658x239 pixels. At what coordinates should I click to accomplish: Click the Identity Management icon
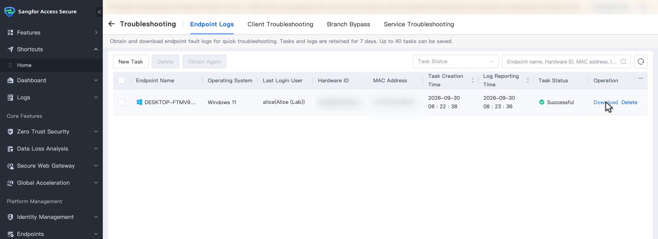tap(10, 217)
